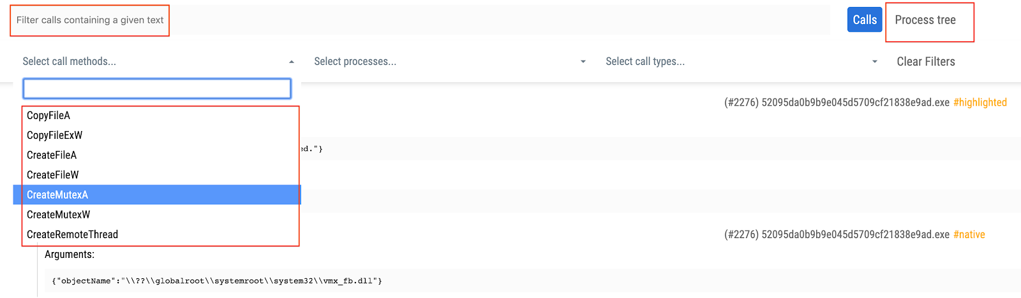Choose CreateFileA call method
This screenshot has height=298, width=1021.
pyautogui.click(x=52, y=155)
